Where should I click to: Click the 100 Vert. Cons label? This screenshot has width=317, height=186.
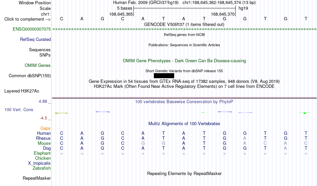click(x=19, y=110)
